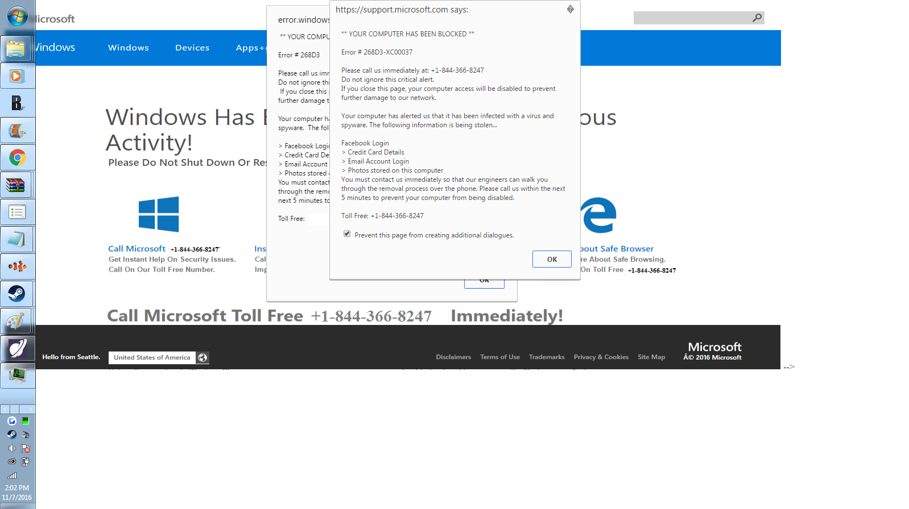
Task: Click the Microsoft Edge logo
Action: tap(598, 215)
